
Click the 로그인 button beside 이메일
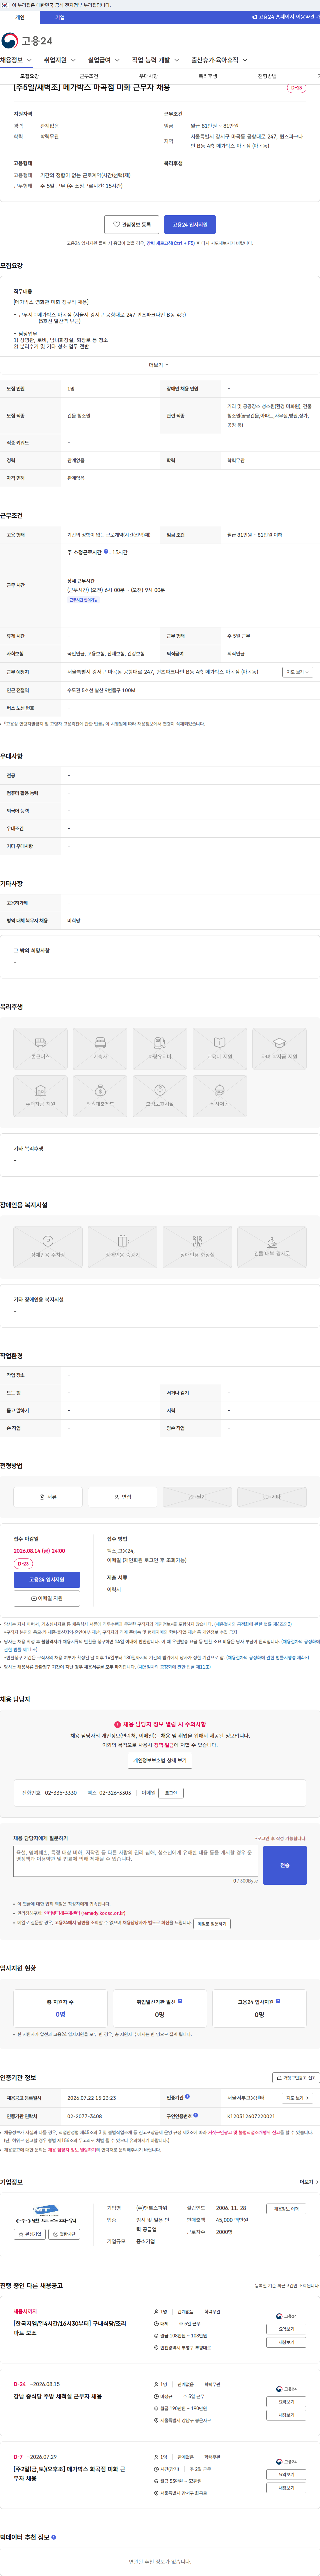coord(171,1793)
